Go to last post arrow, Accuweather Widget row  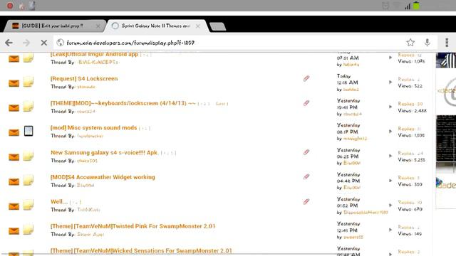pos(390,181)
